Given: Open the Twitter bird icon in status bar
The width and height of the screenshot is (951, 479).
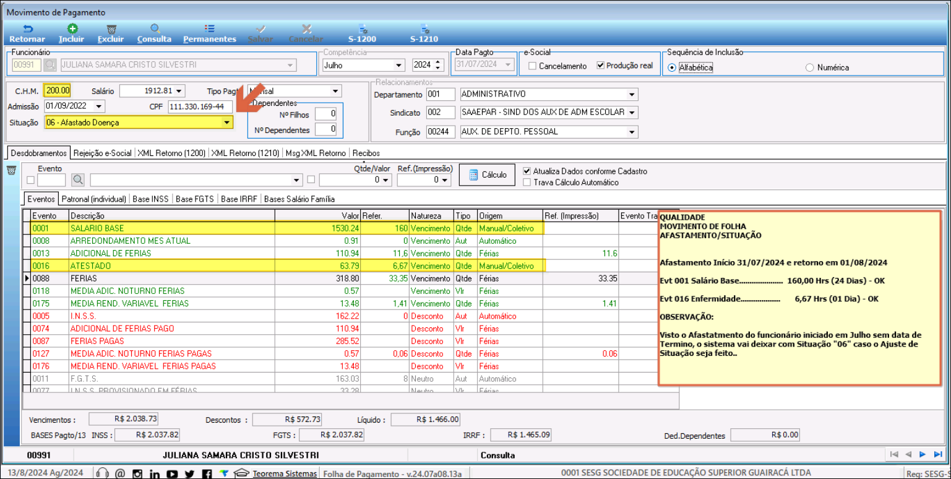Looking at the screenshot, I should point(189,473).
